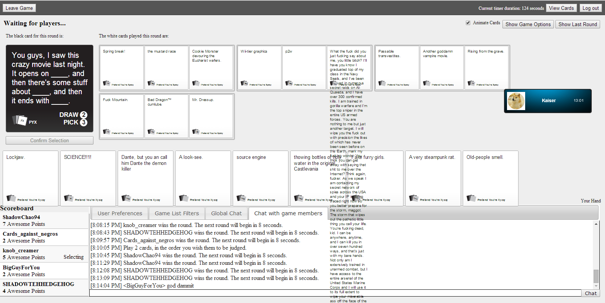Click deck icon on 'source engine' card
This screenshot has width=605, height=303.
[x=241, y=198]
